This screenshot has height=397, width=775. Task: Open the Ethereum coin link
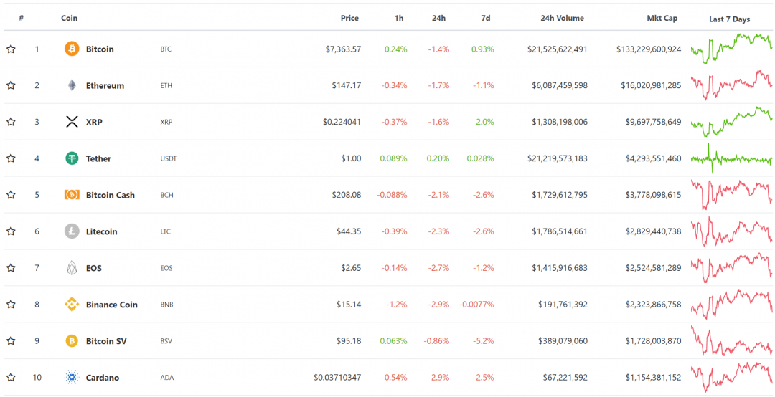pyautogui.click(x=105, y=86)
